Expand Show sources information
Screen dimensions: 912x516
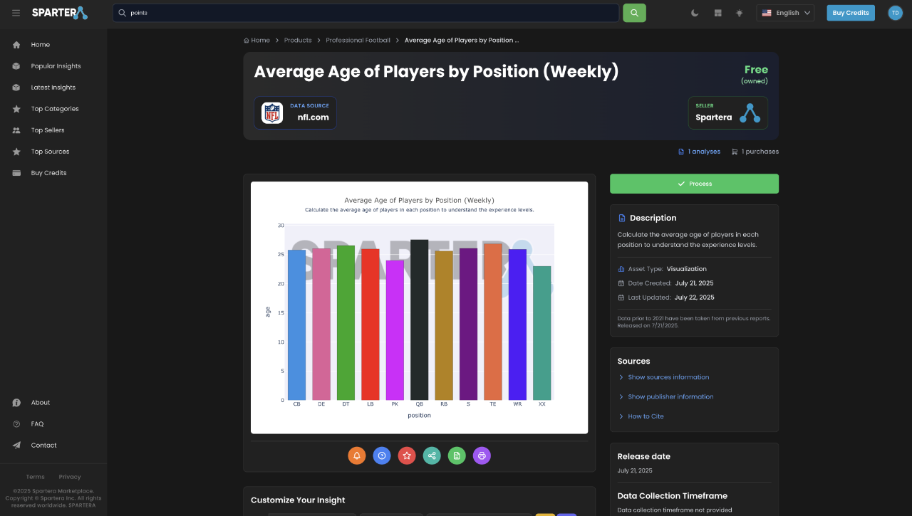point(668,377)
